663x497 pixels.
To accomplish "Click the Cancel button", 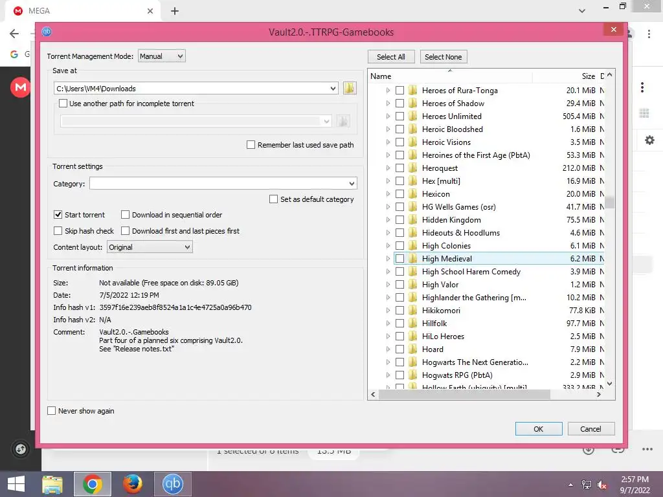I will click(590, 429).
